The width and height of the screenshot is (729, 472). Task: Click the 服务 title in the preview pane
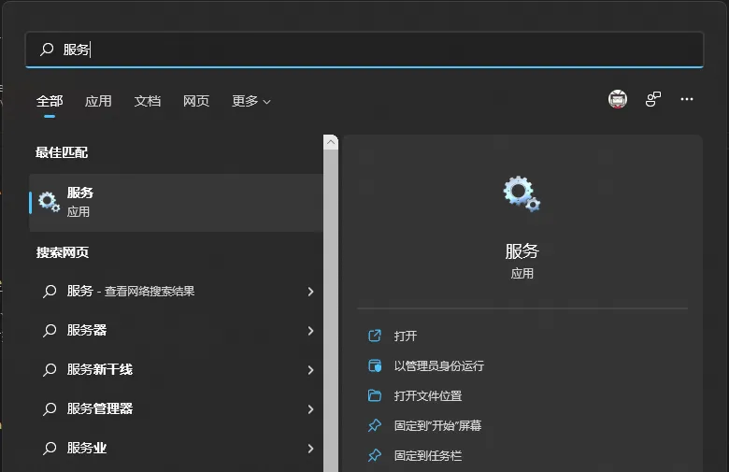pyautogui.click(x=522, y=251)
